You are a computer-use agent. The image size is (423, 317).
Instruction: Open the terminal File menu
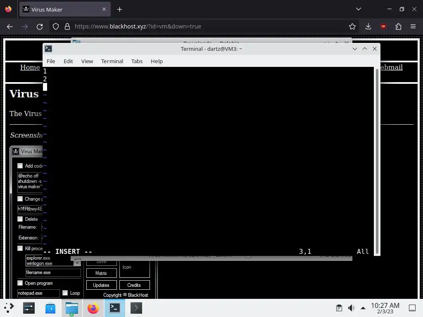point(51,61)
